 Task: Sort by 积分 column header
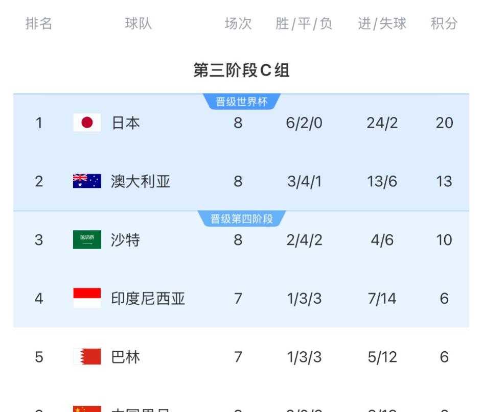[x=444, y=24]
